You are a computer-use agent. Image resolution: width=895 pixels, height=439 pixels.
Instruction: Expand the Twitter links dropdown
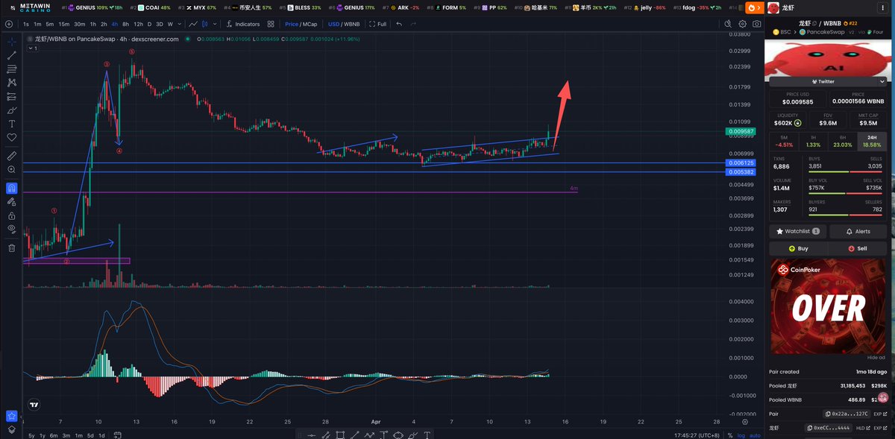pyautogui.click(x=883, y=81)
